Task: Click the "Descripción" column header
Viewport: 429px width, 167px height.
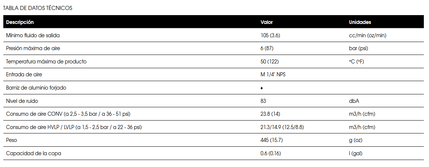Action: pyautogui.click(x=20, y=22)
